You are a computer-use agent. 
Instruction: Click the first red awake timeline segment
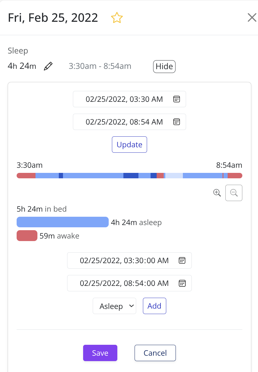[x=26, y=175]
